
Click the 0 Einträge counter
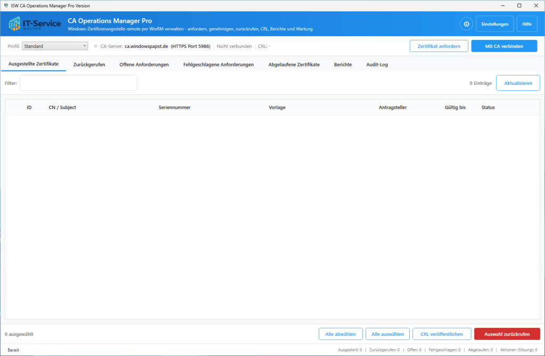click(481, 83)
